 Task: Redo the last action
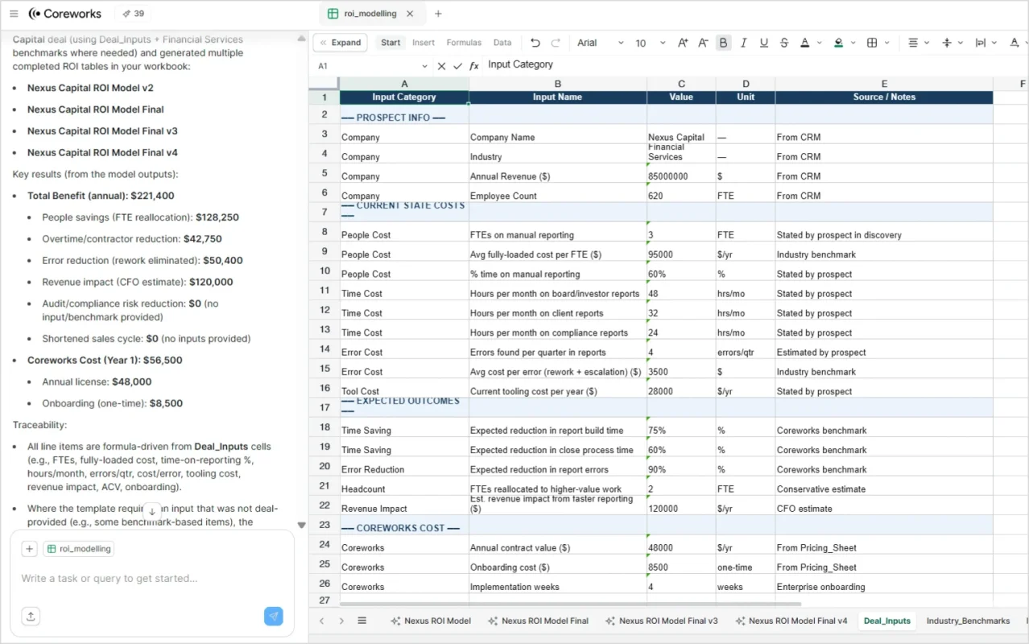[555, 43]
